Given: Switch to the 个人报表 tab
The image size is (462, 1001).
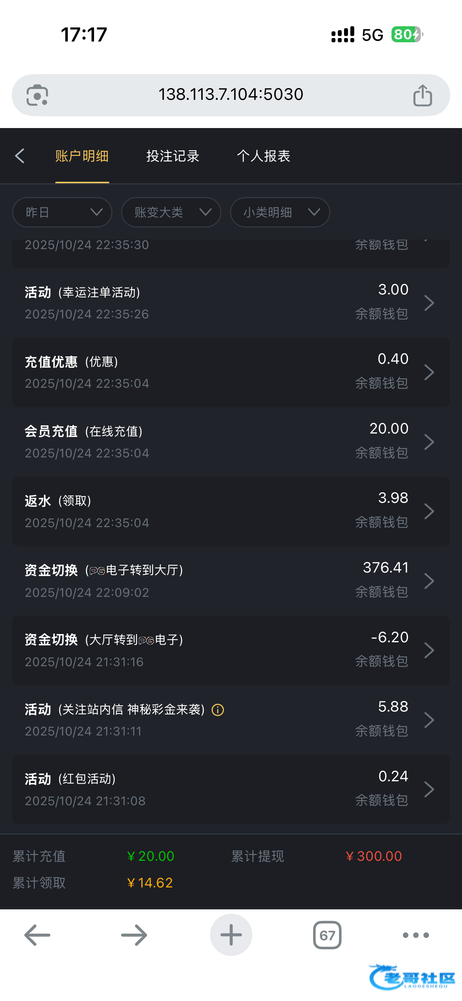Looking at the screenshot, I should pyautogui.click(x=263, y=156).
